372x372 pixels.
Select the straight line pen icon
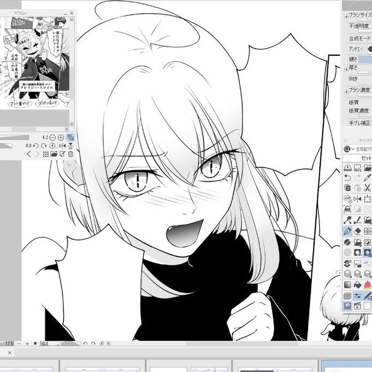click(358, 220)
